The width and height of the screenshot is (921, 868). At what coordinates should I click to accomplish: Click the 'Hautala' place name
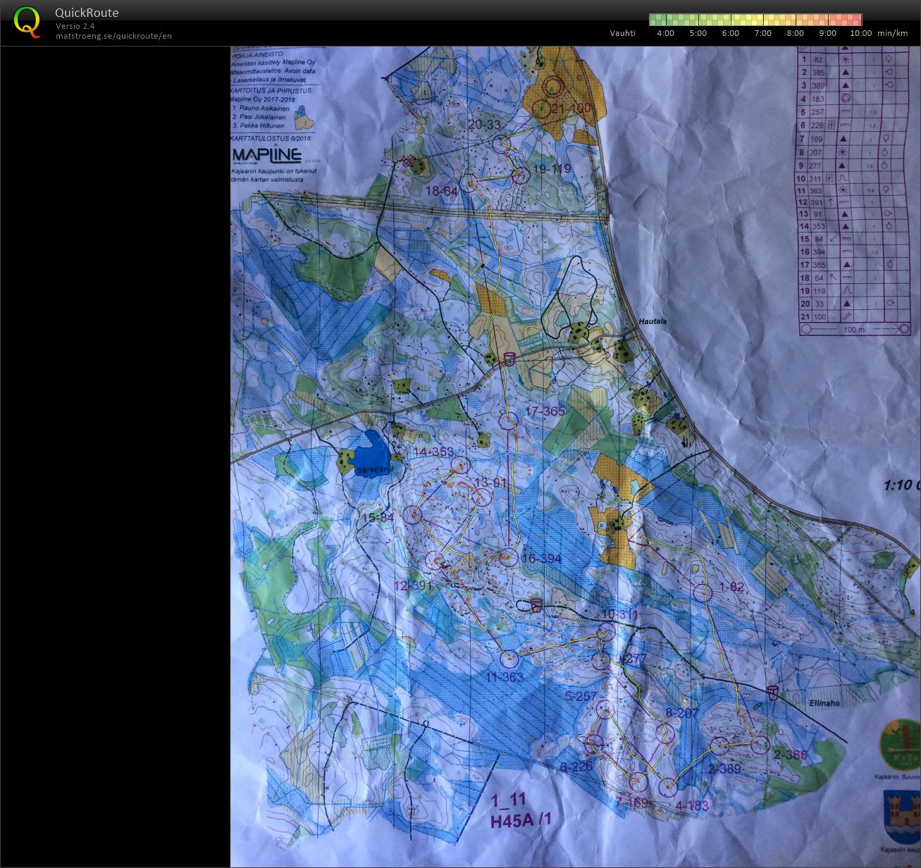point(653,321)
